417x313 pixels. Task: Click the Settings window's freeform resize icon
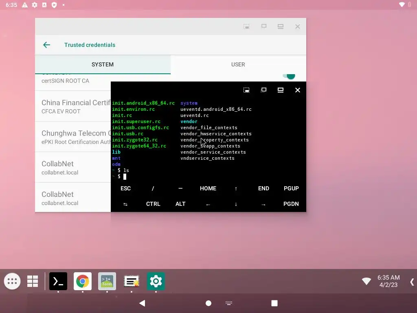tap(263, 26)
